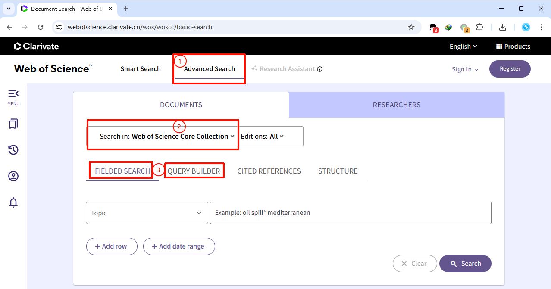Switch to Smart Search
This screenshot has width=551, height=289.
coord(141,69)
